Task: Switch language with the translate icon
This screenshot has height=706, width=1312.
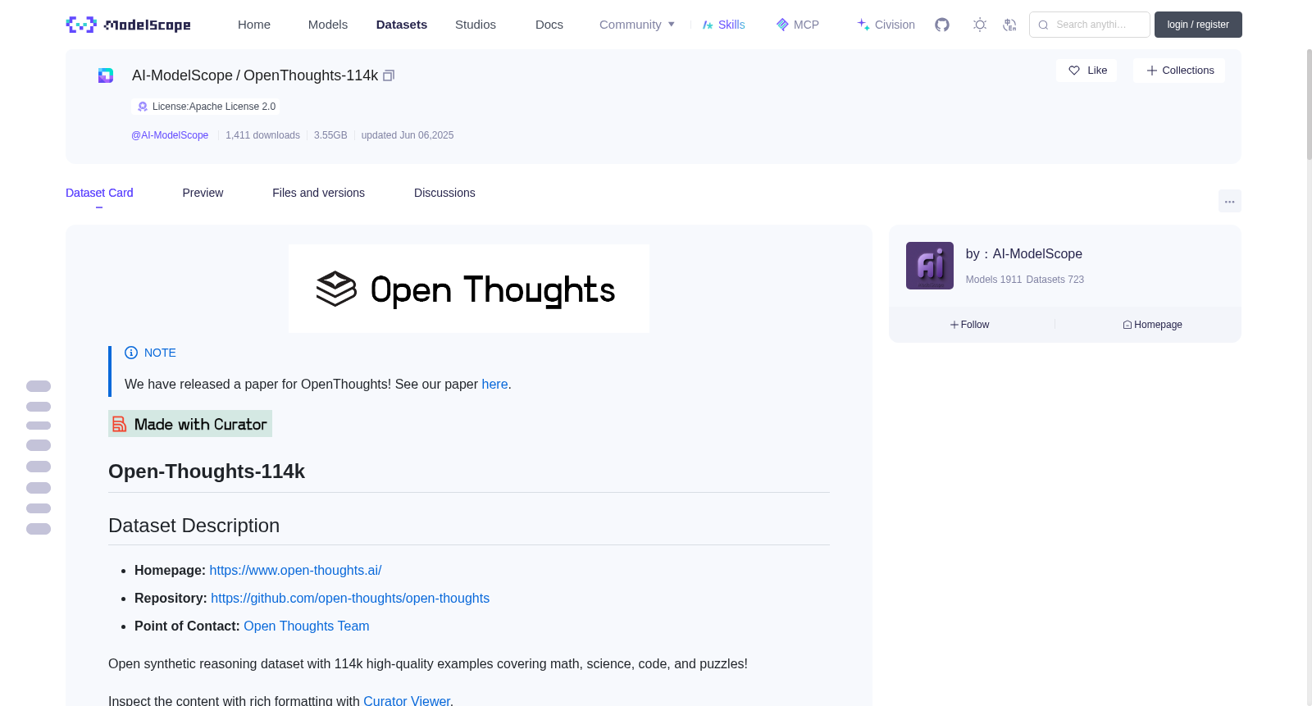Action: (x=1009, y=25)
